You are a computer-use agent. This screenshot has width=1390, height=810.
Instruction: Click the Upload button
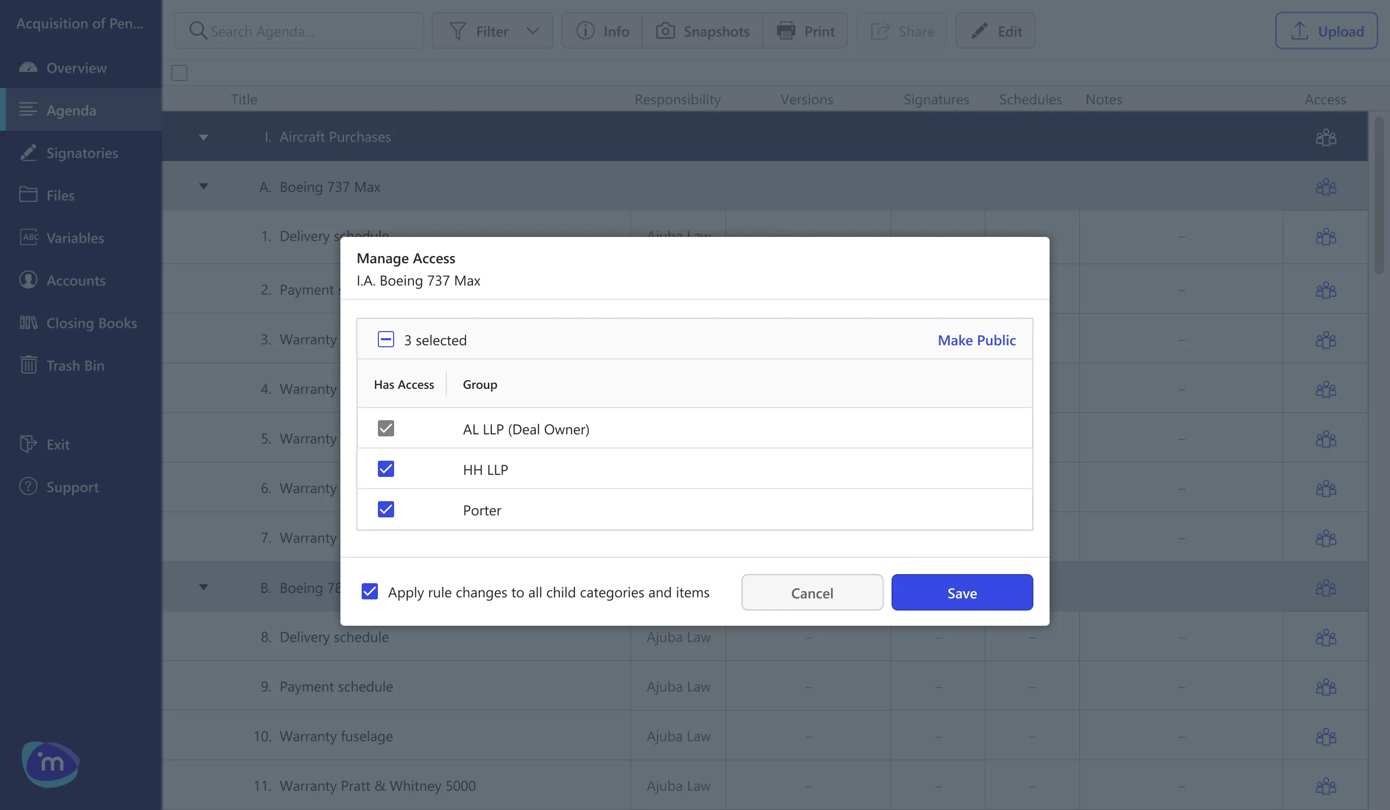click(1326, 31)
